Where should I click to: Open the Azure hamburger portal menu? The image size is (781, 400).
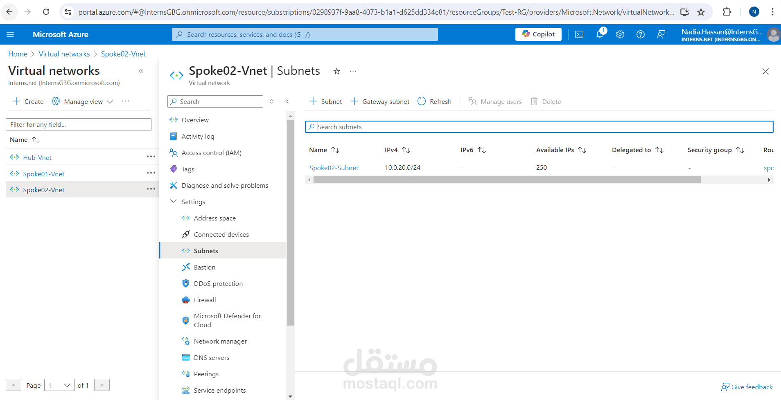[x=10, y=35]
